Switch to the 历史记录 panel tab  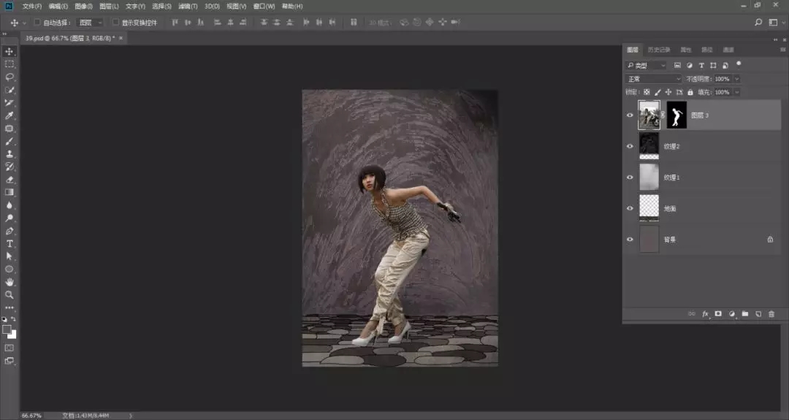click(x=658, y=50)
